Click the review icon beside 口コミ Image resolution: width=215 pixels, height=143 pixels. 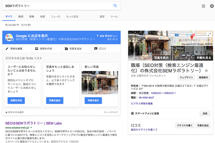tap(96, 49)
